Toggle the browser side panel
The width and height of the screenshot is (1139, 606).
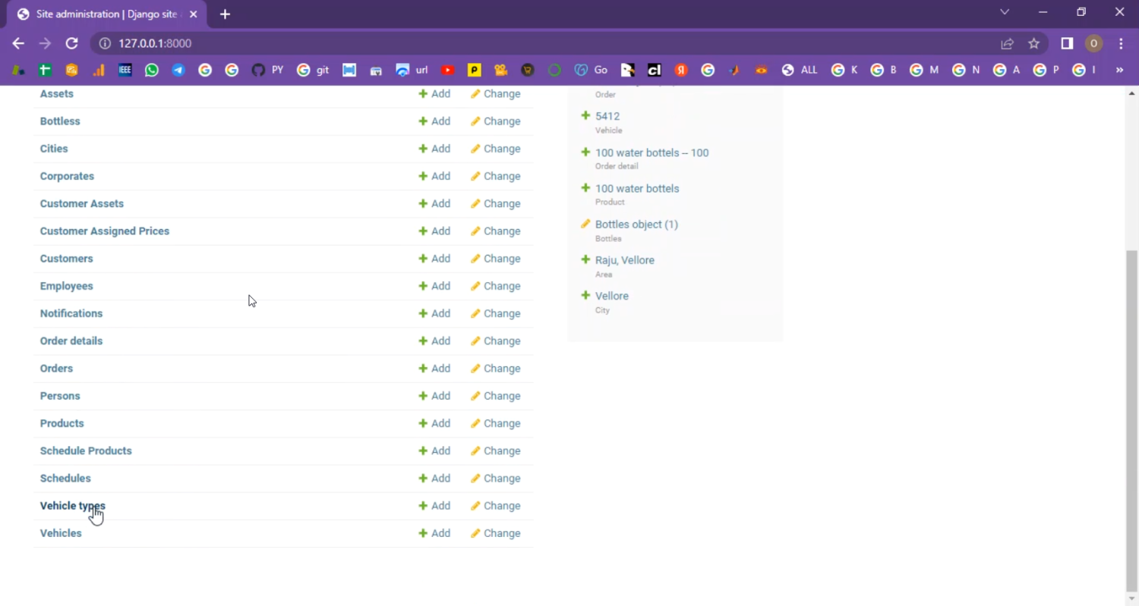pos(1067,43)
